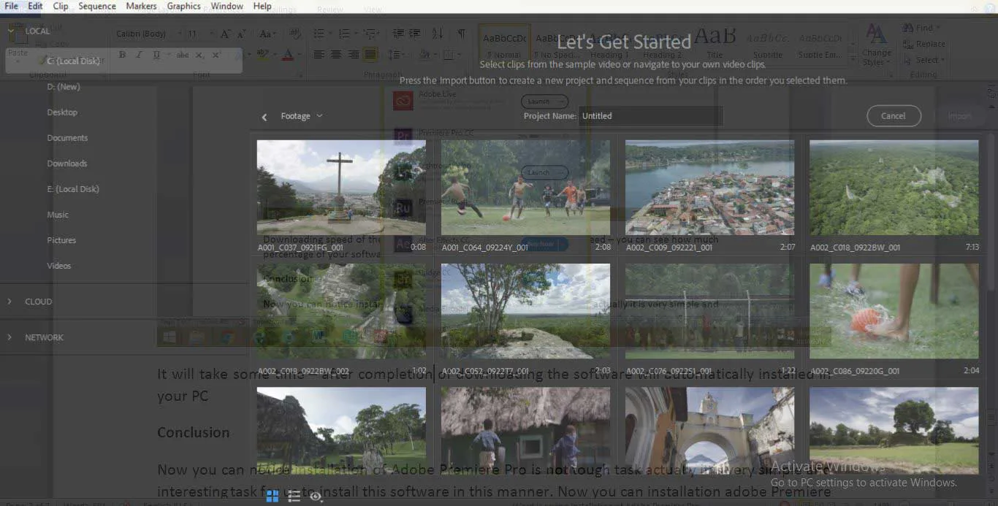Screen dimensions: 998x506
Task: Apply the Title style in Word ribbon
Action: click(x=715, y=42)
